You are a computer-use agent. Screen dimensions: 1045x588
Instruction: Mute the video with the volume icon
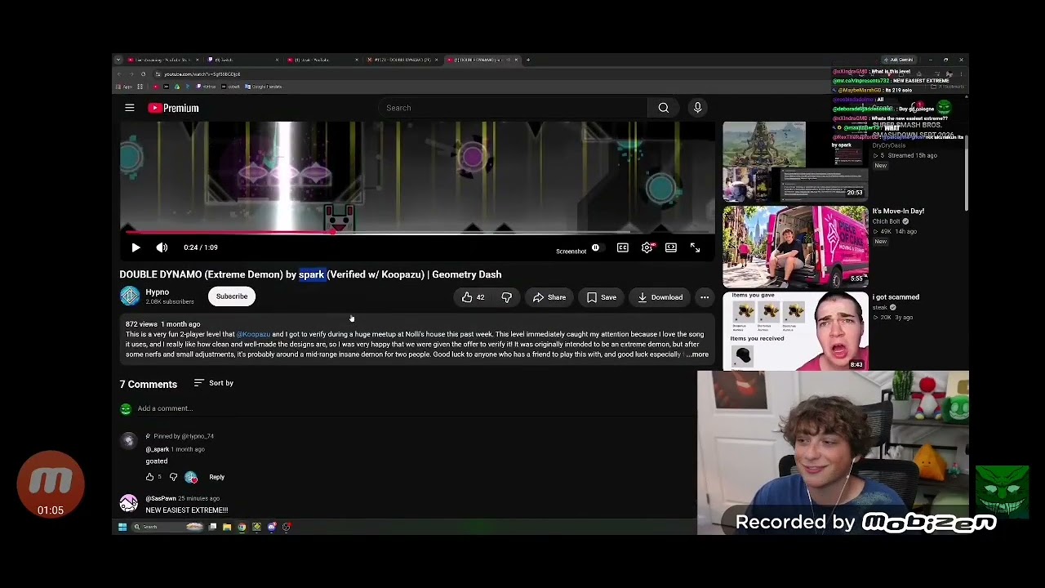pos(162,247)
